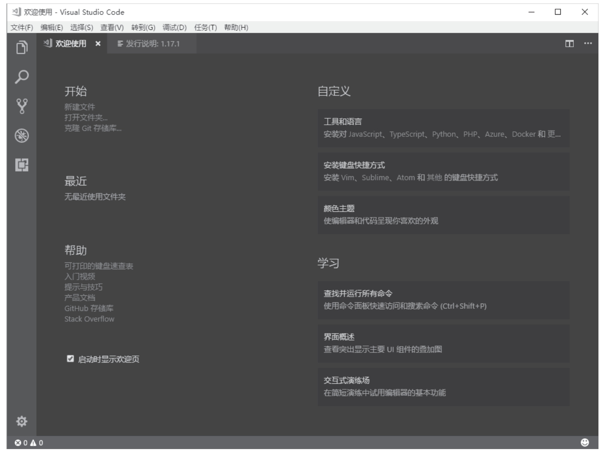Click the 查找并运行所有命令 card
Viewport: 605px width, 453px height.
point(443,300)
